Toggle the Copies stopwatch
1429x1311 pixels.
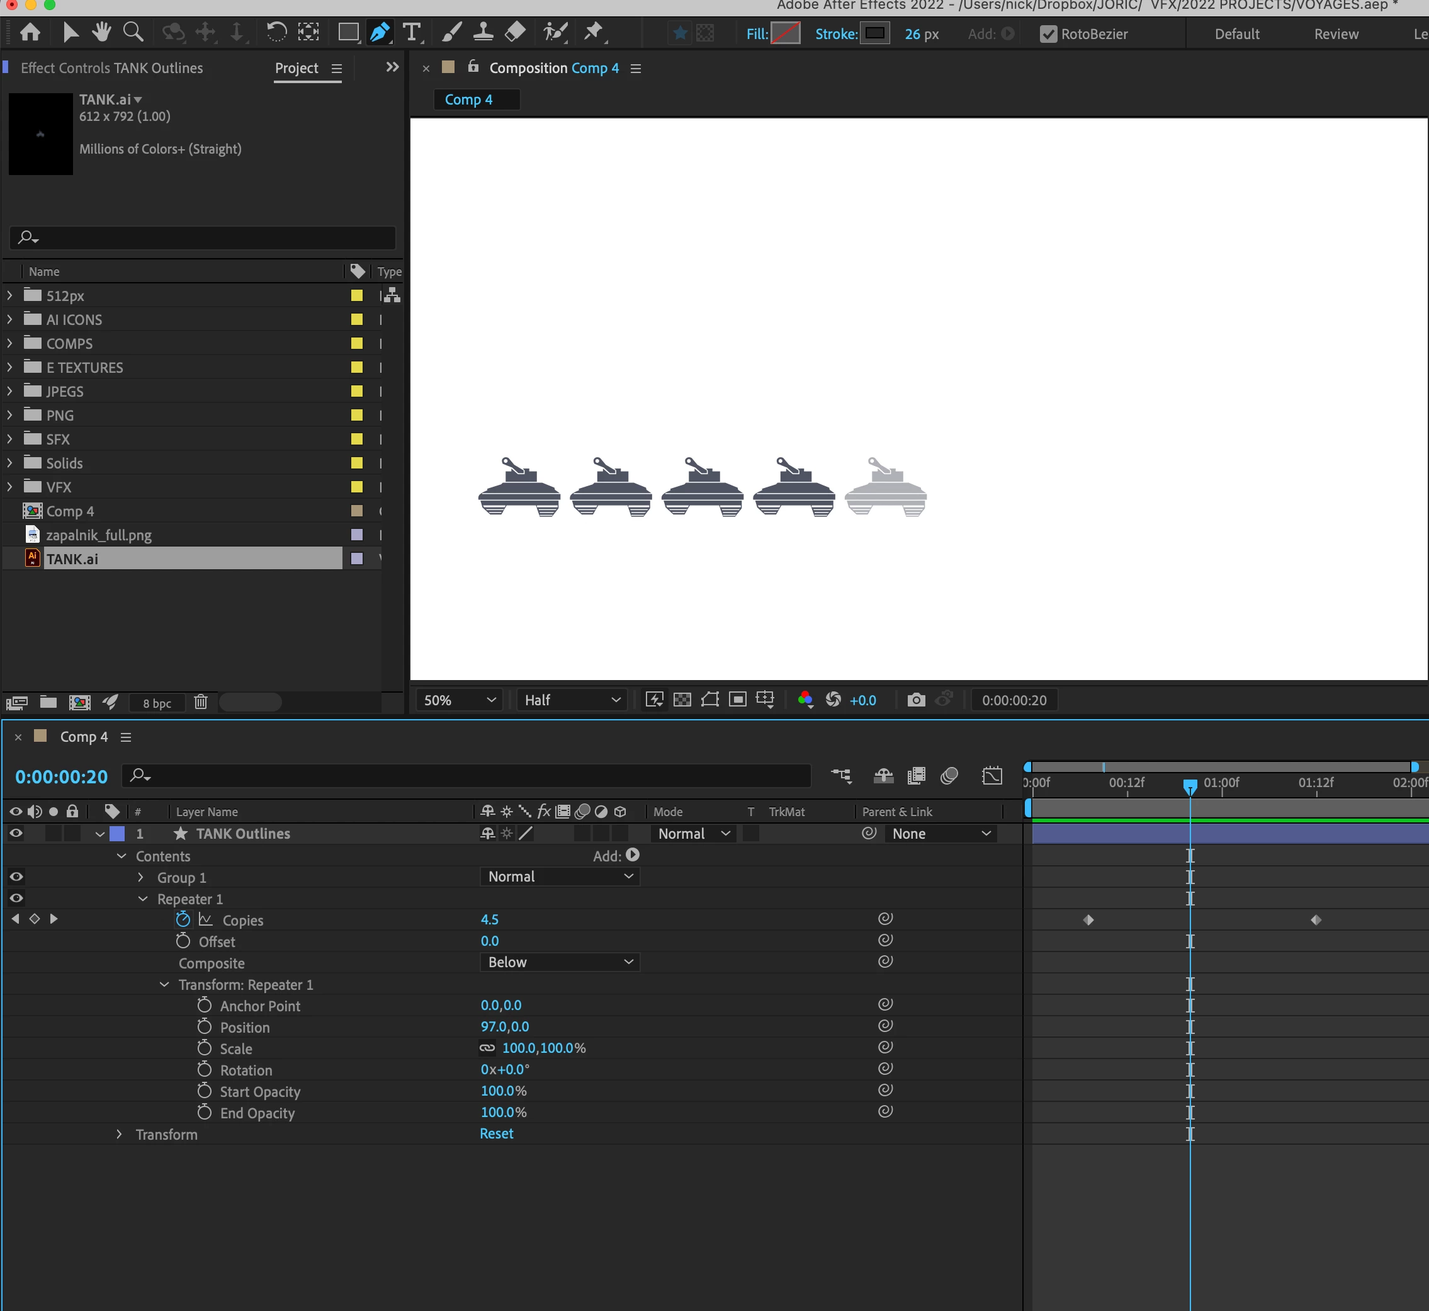click(x=183, y=919)
